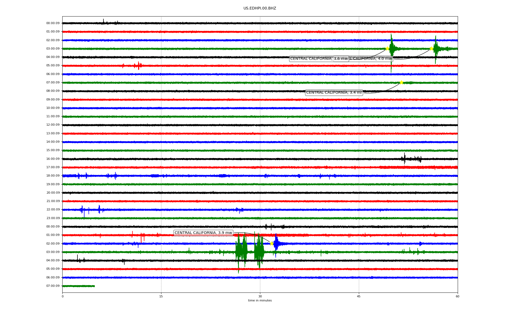
Task: Select the CENTRAL CALIFORNIA, 3.4 ml annotation box
Action: [x=334, y=93]
